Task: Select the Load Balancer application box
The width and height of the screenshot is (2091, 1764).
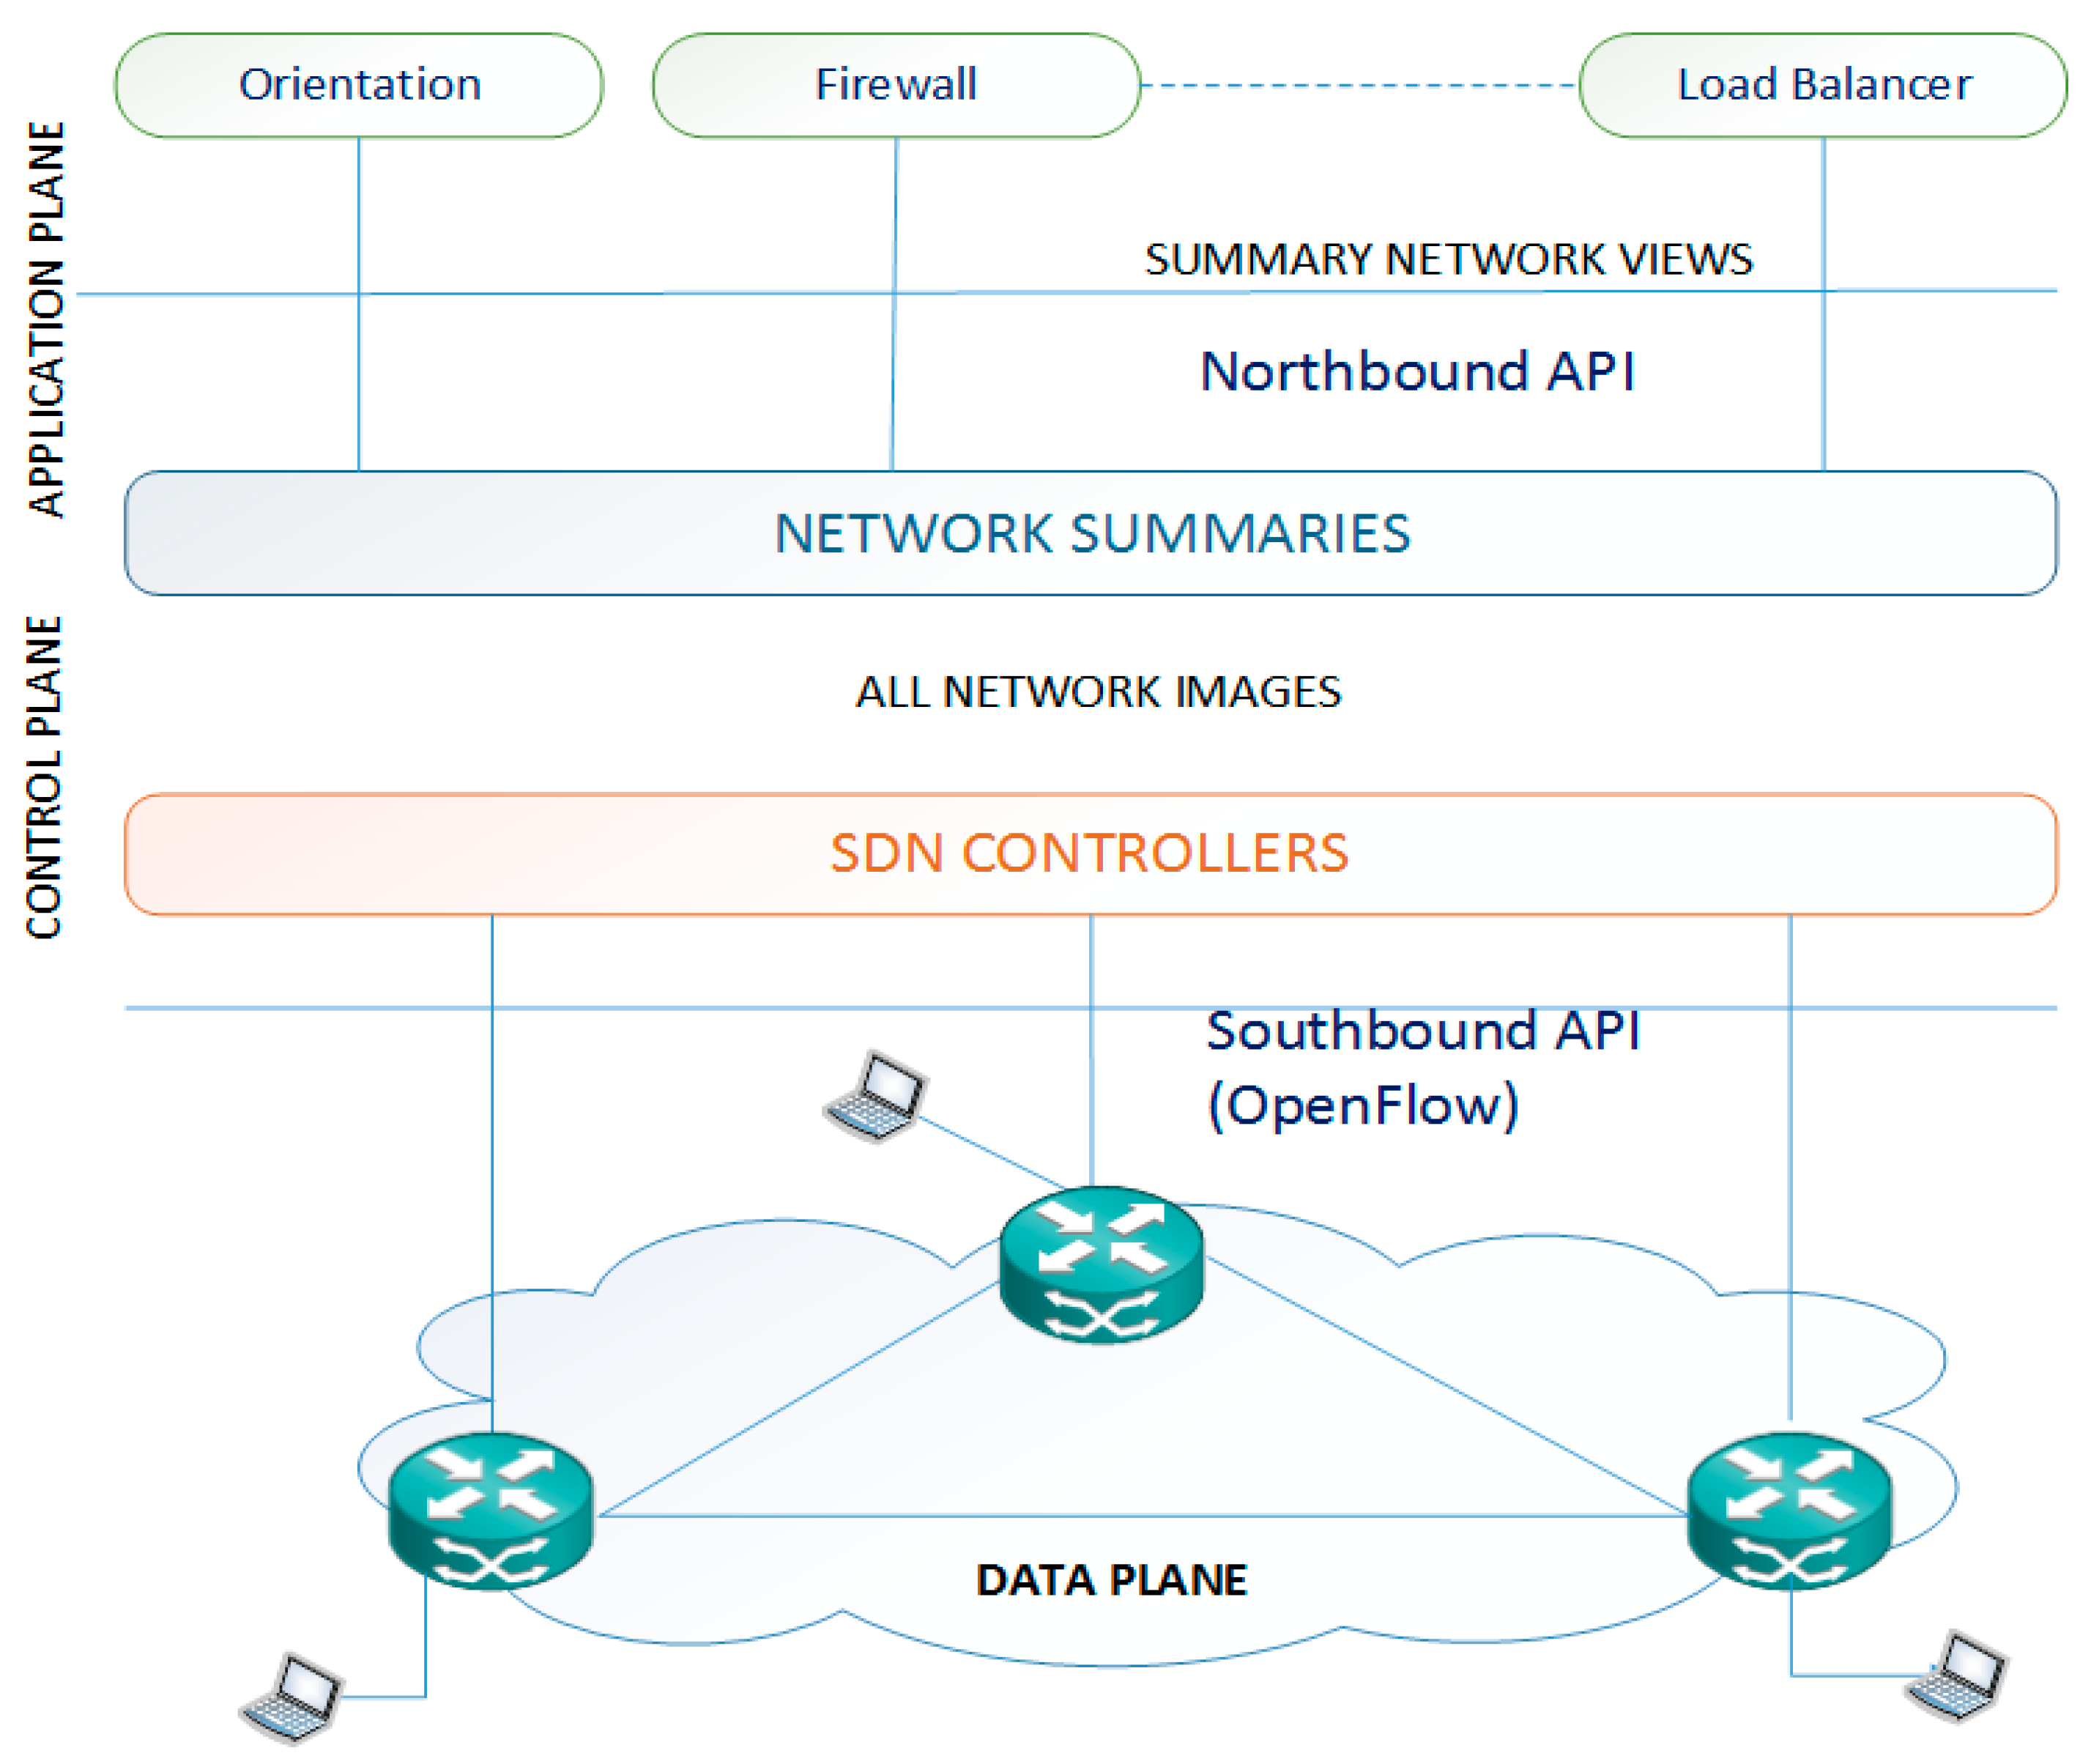Action: coord(1823,85)
